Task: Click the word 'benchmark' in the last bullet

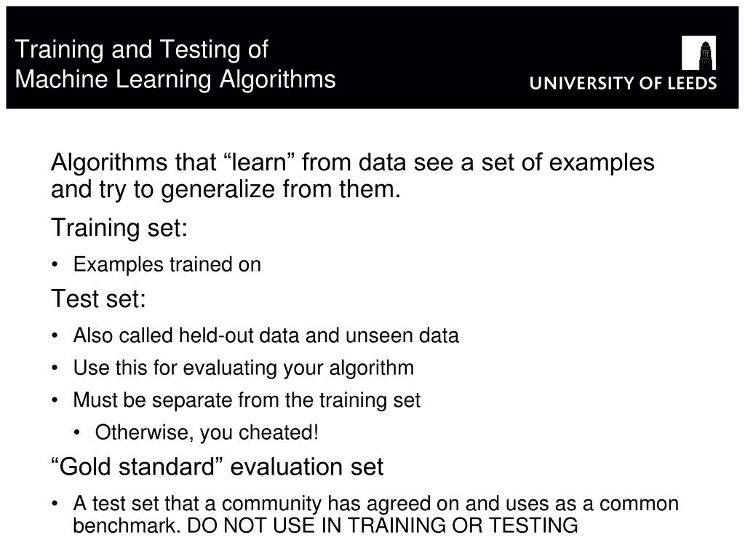Action: [127, 526]
